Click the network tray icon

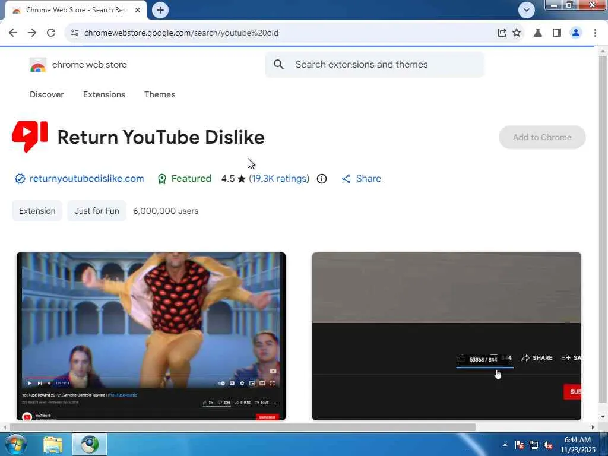(534, 445)
